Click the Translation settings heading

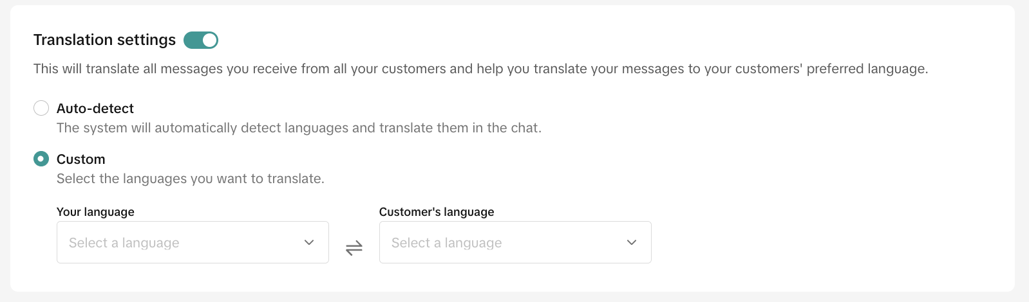(104, 40)
